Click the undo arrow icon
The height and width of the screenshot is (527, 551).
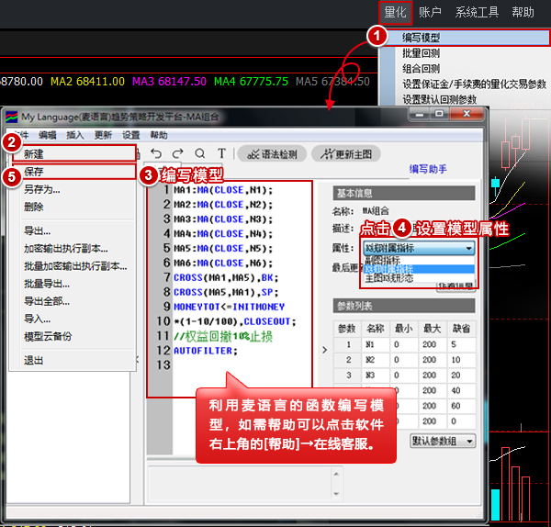coord(156,153)
